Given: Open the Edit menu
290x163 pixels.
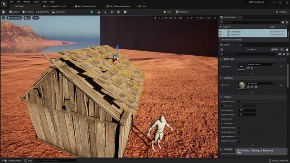Looking at the screenshot, I should pyautogui.click(x=18, y=2).
